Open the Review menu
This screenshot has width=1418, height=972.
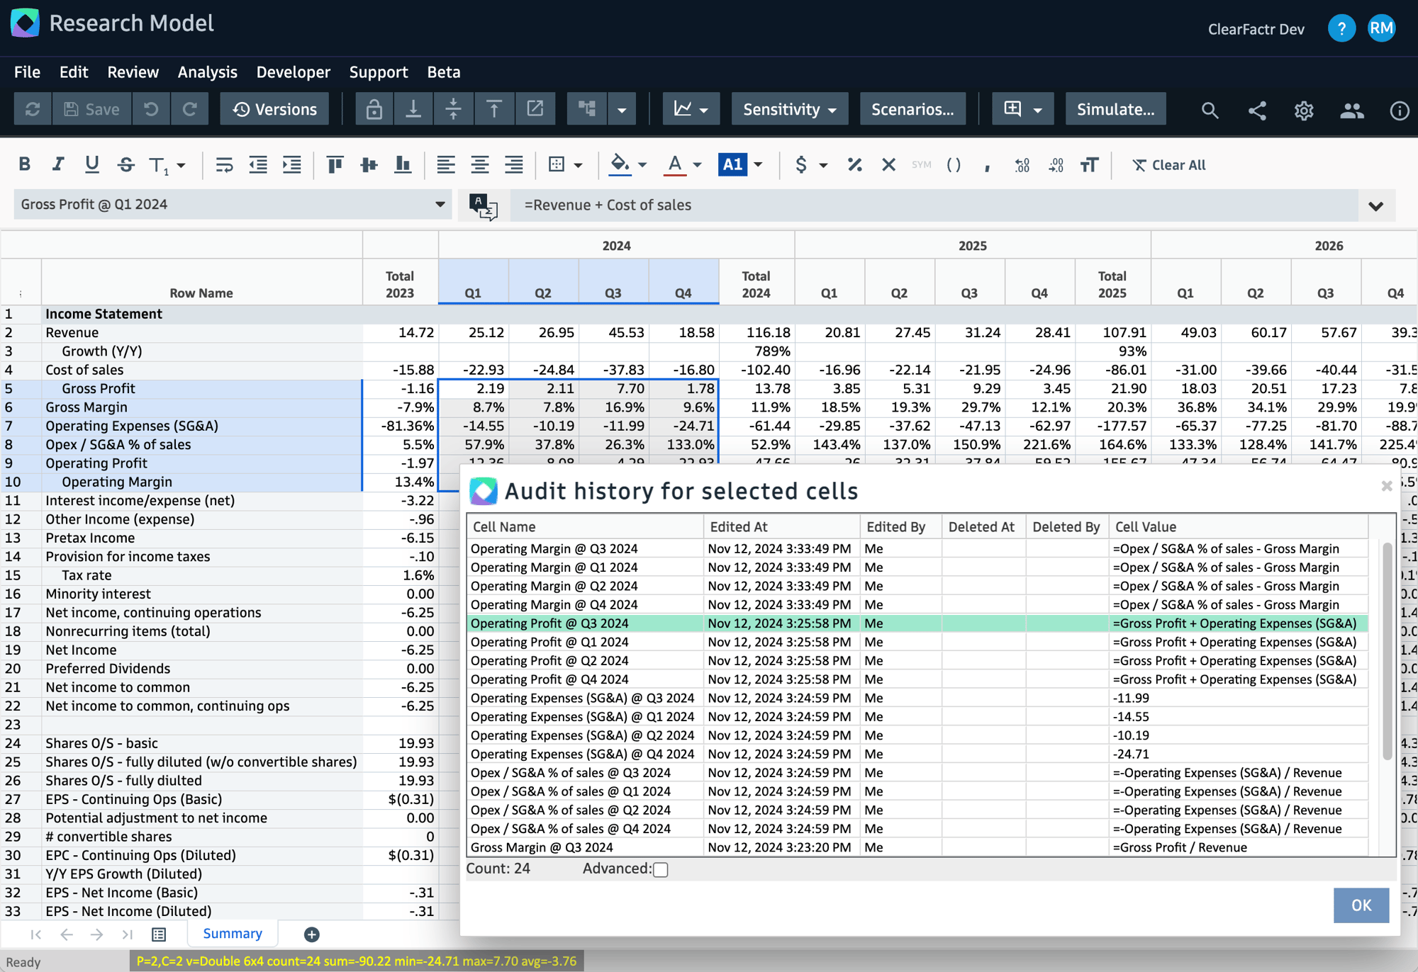pos(133,72)
